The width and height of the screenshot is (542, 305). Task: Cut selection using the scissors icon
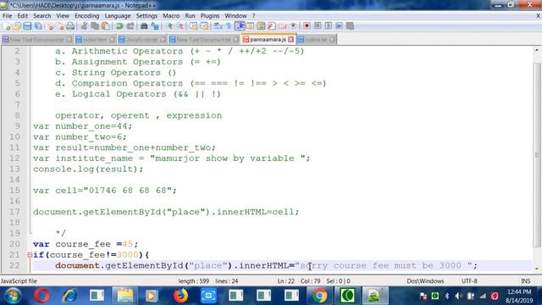point(84,26)
